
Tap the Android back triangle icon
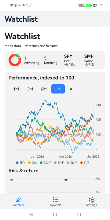tap(31, 215)
